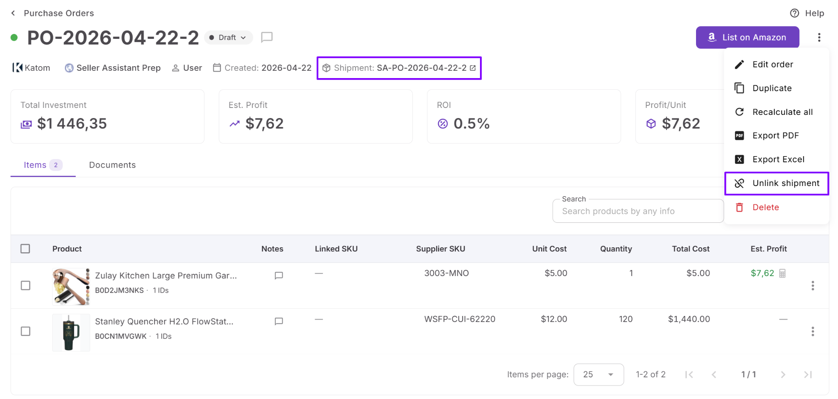Open notes icon for Zulay Kitchen row
The image size is (838, 399).
point(279,276)
